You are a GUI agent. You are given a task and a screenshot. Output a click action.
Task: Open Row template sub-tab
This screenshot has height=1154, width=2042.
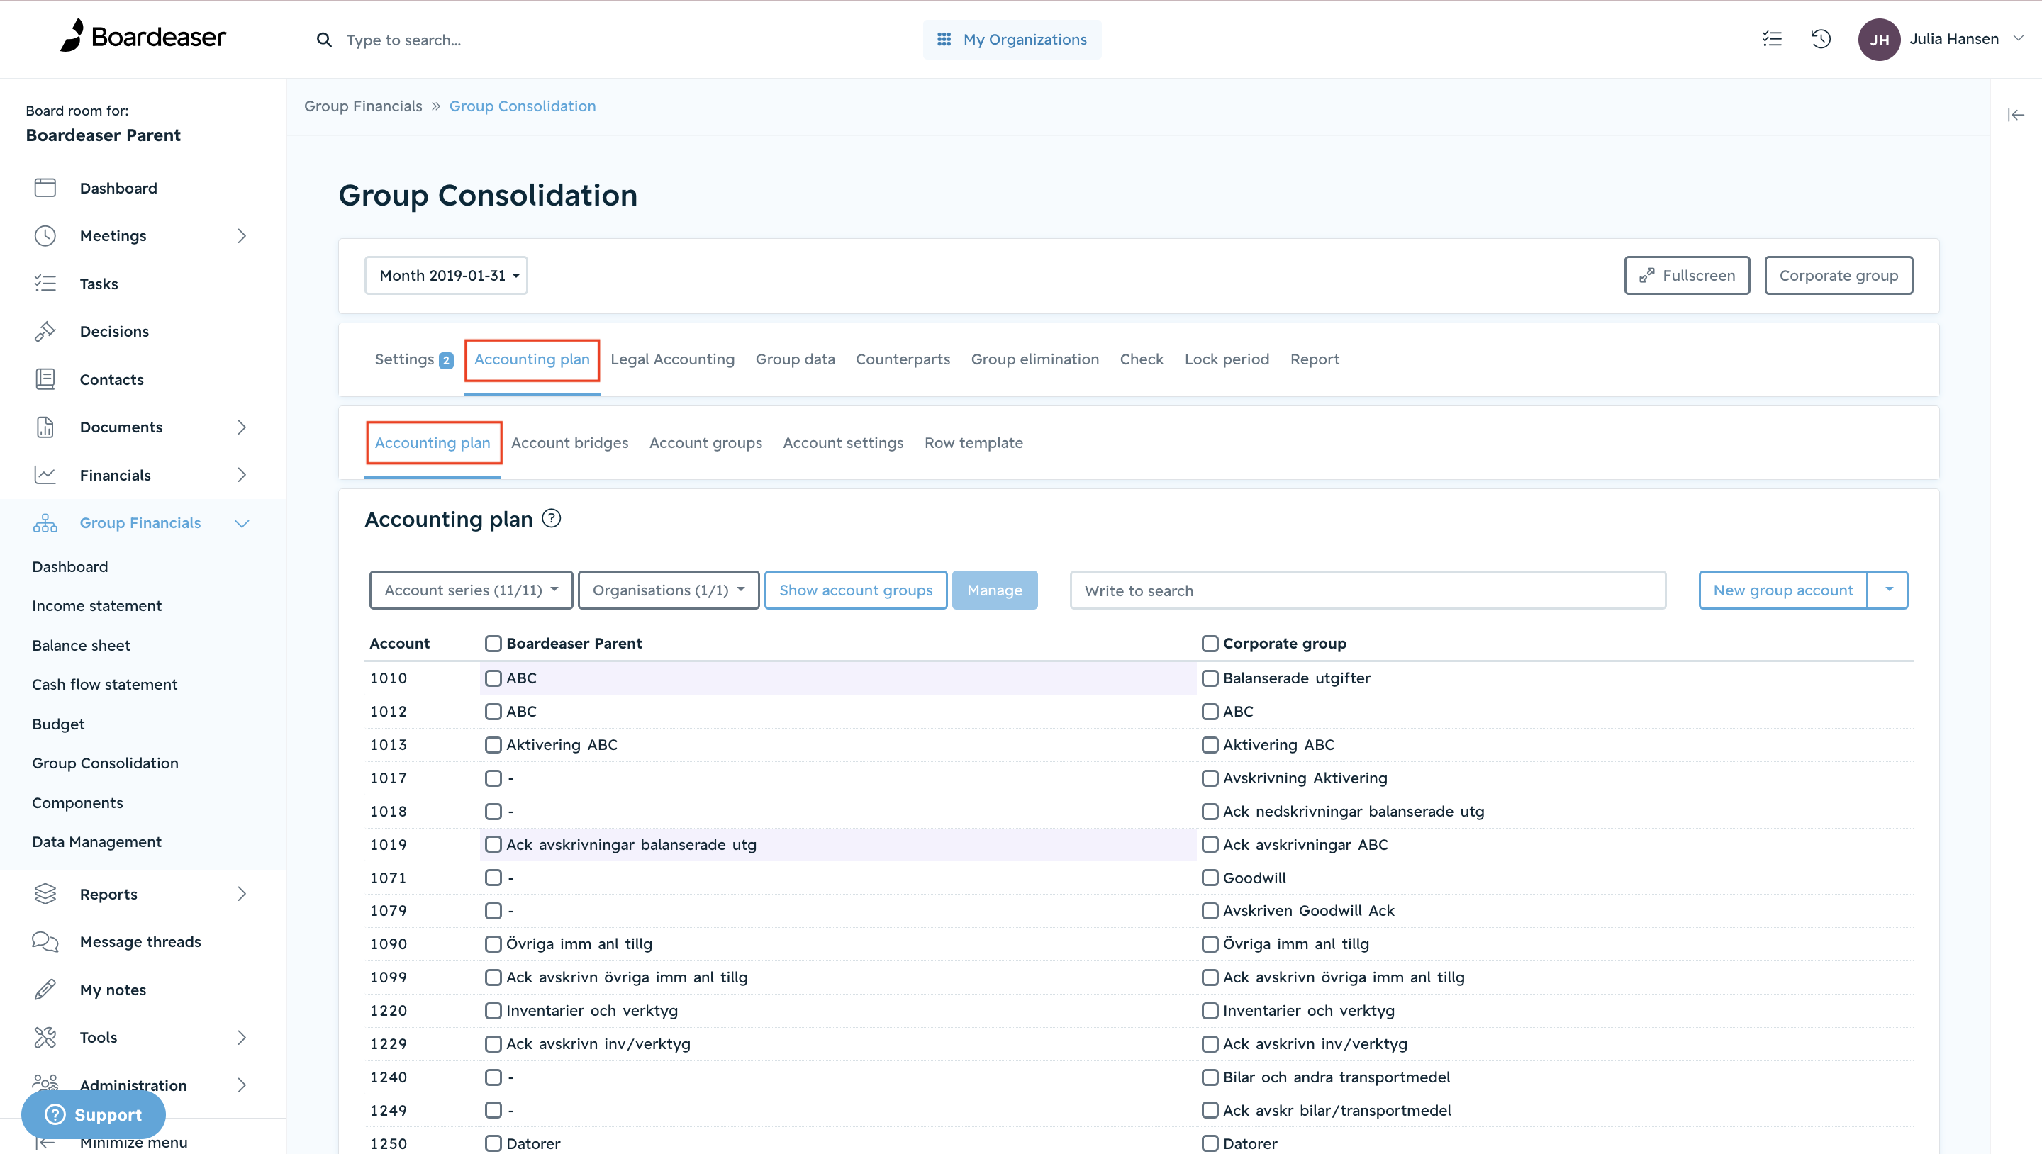click(973, 443)
